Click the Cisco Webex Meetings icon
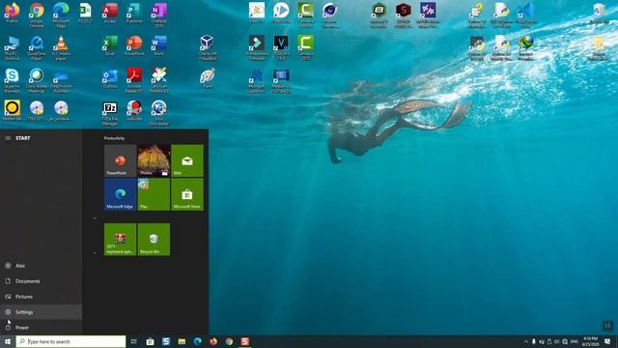This screenshot has width=618, height=348. pyautogui.click(x=37, y=80)
